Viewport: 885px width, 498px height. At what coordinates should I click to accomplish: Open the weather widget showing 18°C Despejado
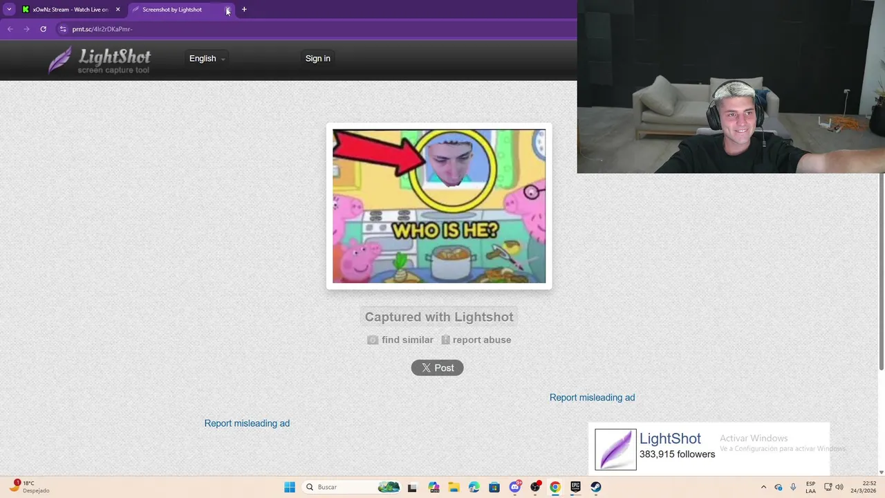(29, 487)
